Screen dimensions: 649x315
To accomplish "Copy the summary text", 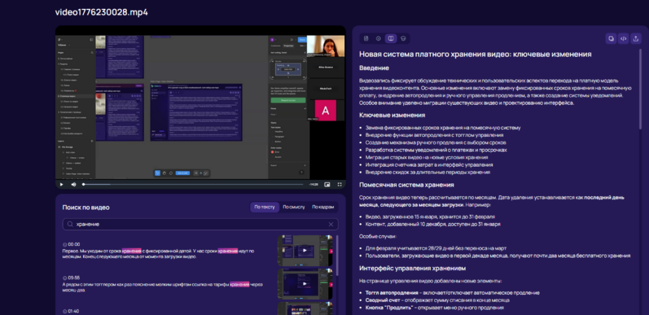I will pos(611,39).
